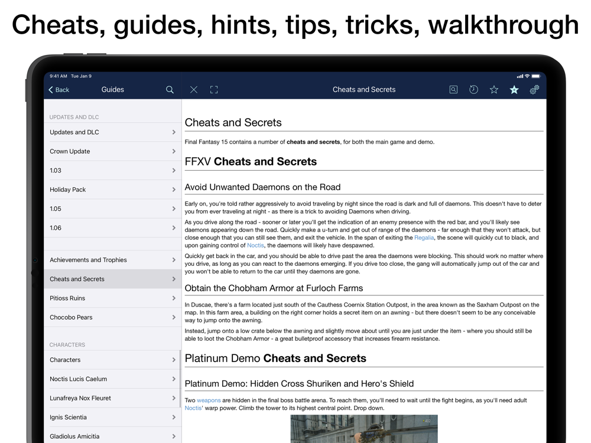The image size is (591, 443).
Task: Tap 'Avoid Unwanted Daemons on the Road' heading
Action: point(263,187)
